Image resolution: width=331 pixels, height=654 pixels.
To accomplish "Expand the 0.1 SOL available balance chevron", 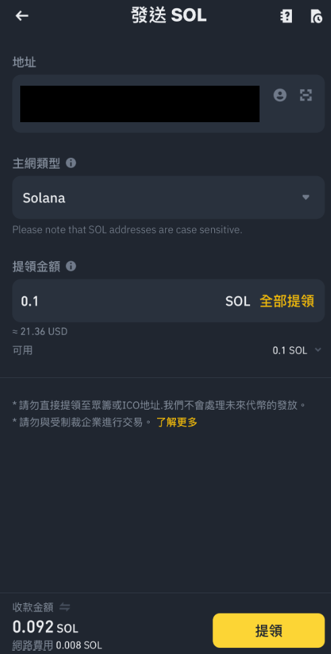I will [x=318, y=350].
